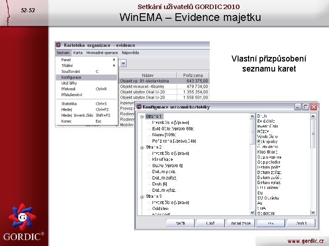Select Evid.číslo [Vpravo 55b] tree item
Viewport: 329px width, 246px height.
(x=173, y=129)
